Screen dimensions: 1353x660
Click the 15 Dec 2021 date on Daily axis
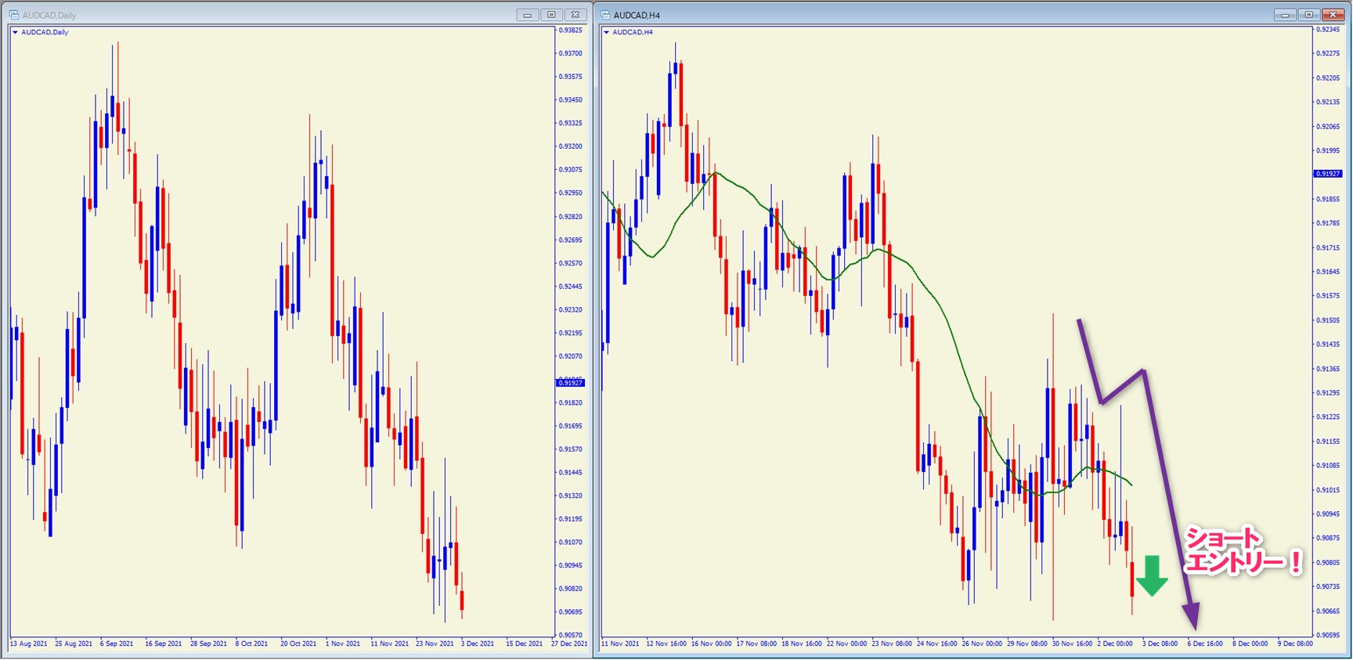524,644
